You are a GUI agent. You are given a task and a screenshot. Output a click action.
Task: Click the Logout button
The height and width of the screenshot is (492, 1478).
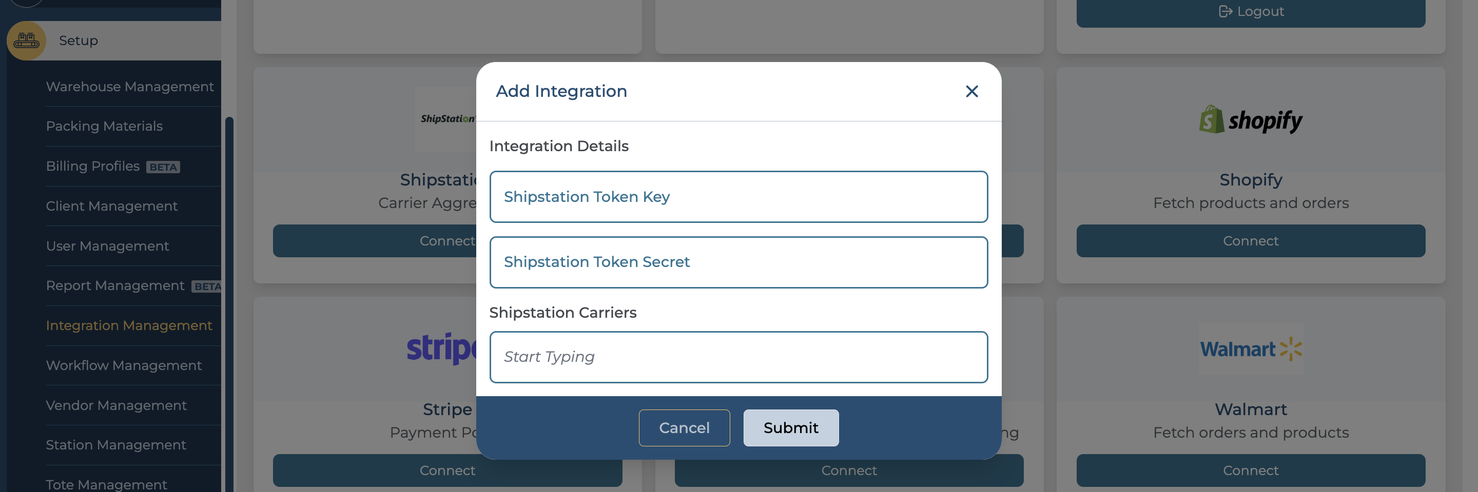coord(1250,12)
